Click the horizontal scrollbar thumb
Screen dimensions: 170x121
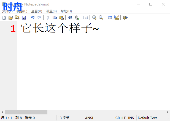tap(26, 112)
